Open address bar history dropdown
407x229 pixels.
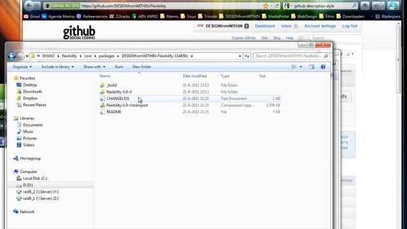[x=240, y=56]
